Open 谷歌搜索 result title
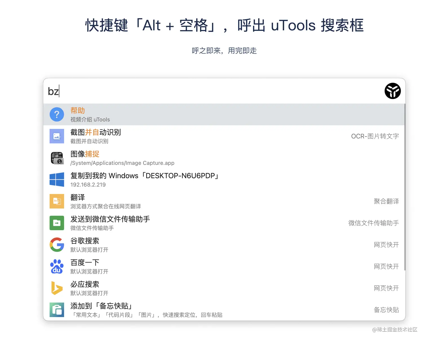Screen dimensions: 426x341 coord(85,241)
